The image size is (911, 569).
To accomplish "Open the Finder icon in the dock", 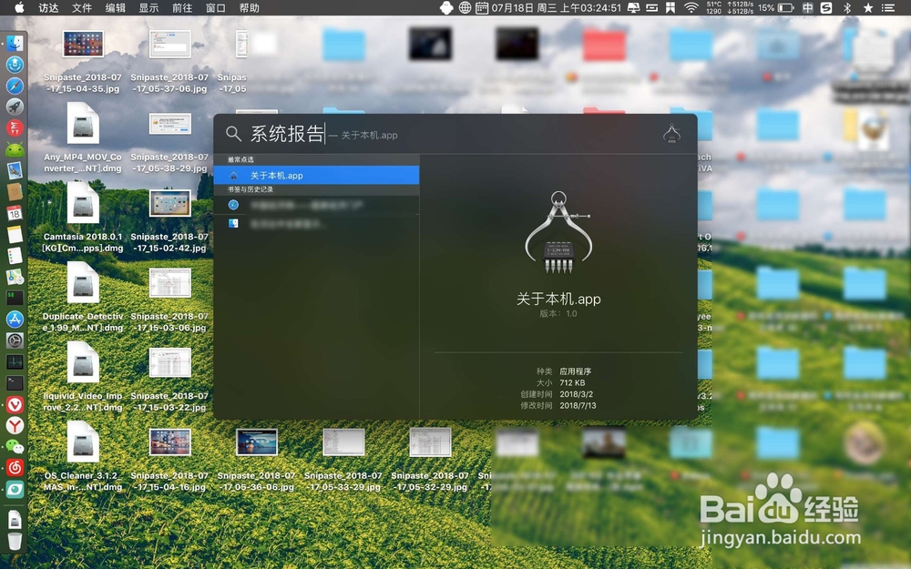I will click(15, 42).
